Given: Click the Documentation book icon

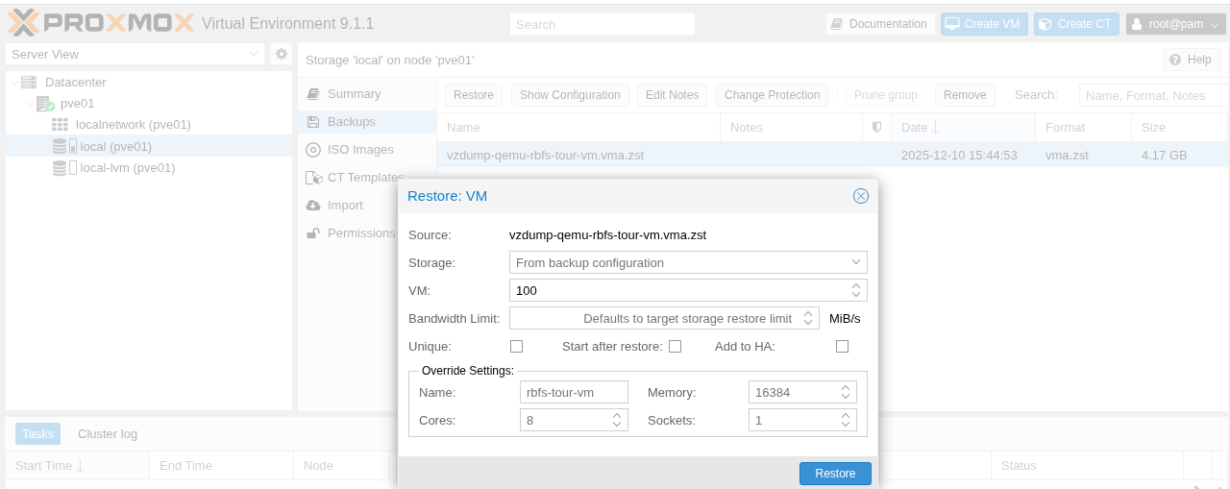Looking at the screenshot, I should [x=837, y=24].
